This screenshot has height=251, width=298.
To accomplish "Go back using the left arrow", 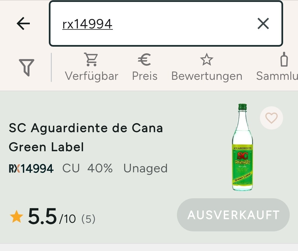I will [x=23, y=23].
